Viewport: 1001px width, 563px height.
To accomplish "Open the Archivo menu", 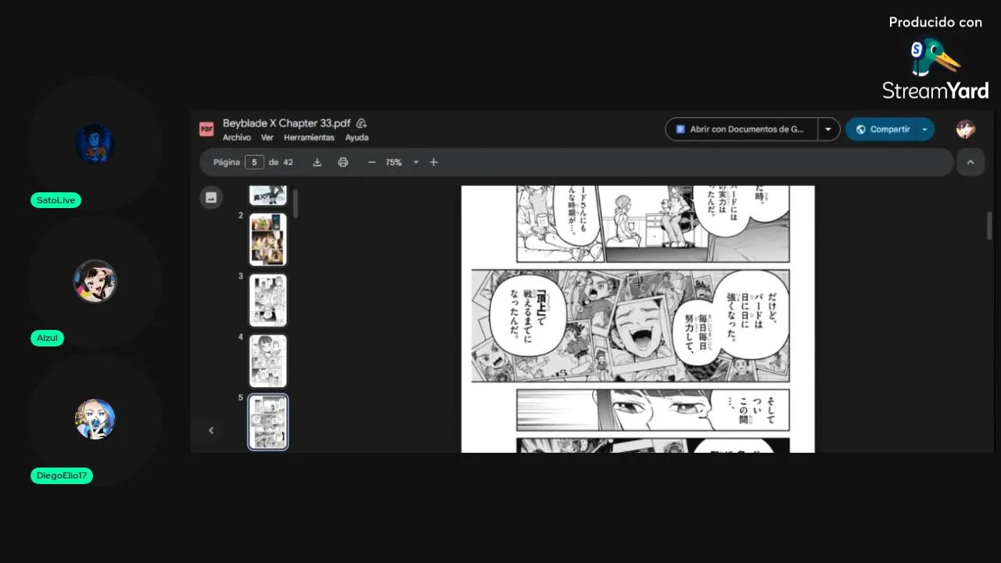I will pos(236,138).
